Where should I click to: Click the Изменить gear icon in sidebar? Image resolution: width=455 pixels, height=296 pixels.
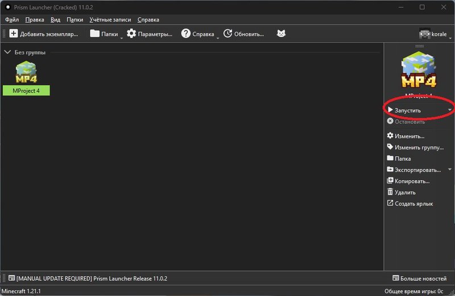390,135
